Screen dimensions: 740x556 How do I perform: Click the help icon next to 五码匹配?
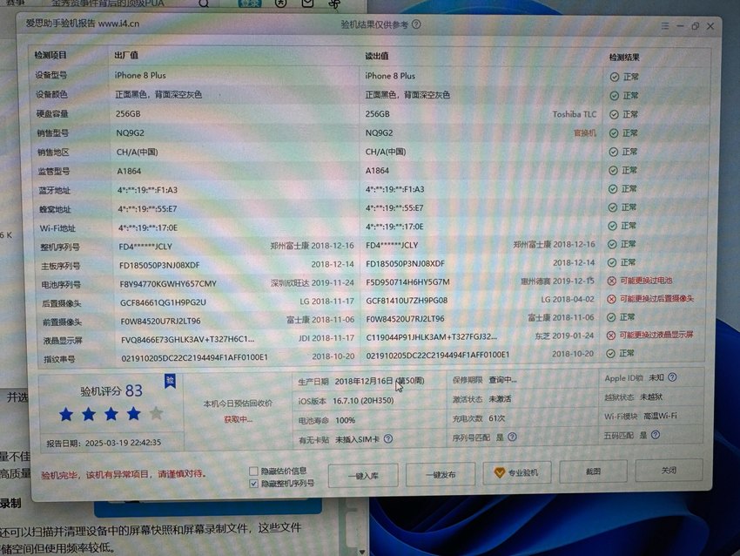pos(656,435)
